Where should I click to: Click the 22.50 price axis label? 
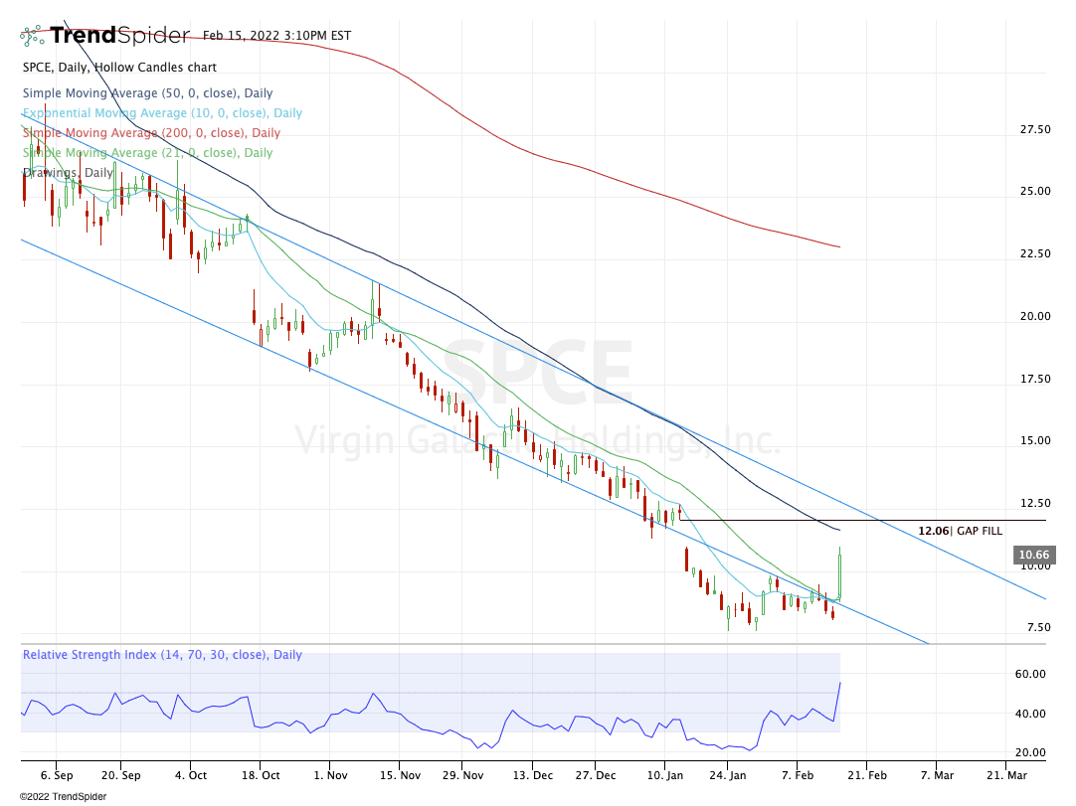click(1035, 253)
